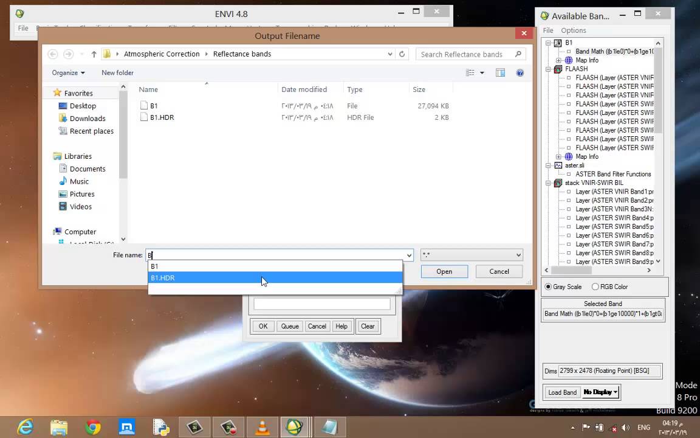The height and width of the screenshot is (438, 700).
Task: Click Cancel in Output Filename dialog
Action: [499, 271]
